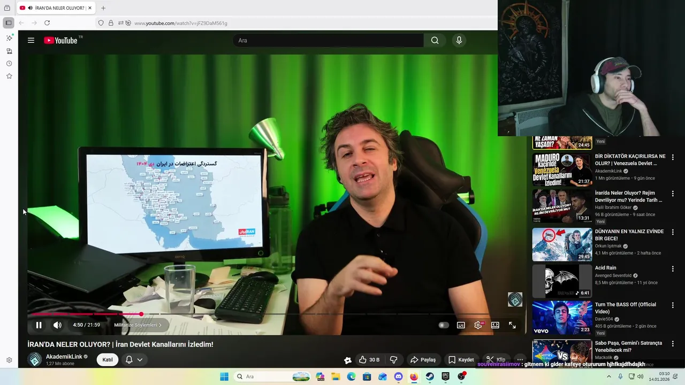Screen dimensions: 685x385
Task: Click the YouTube search magnifier button
Action: 435,40
